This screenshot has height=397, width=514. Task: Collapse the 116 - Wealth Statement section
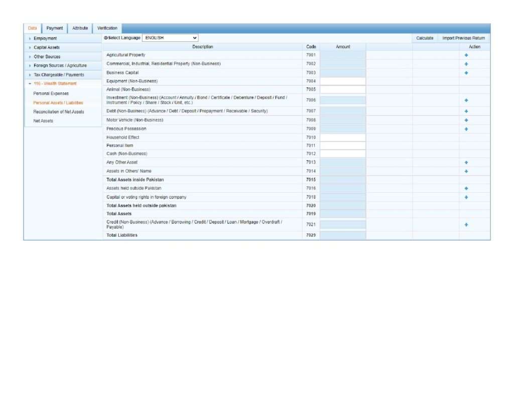click(x=55, y=84)
